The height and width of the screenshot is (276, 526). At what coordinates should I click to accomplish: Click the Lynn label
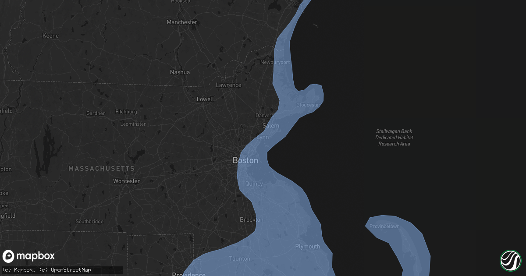pos(263,137)
